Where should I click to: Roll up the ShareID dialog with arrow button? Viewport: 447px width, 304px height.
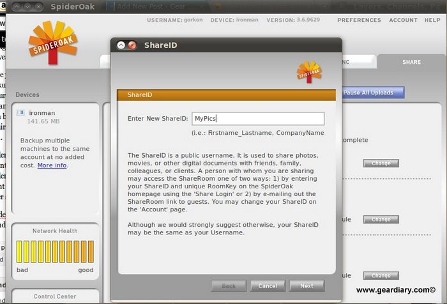(x=121, y=45)
